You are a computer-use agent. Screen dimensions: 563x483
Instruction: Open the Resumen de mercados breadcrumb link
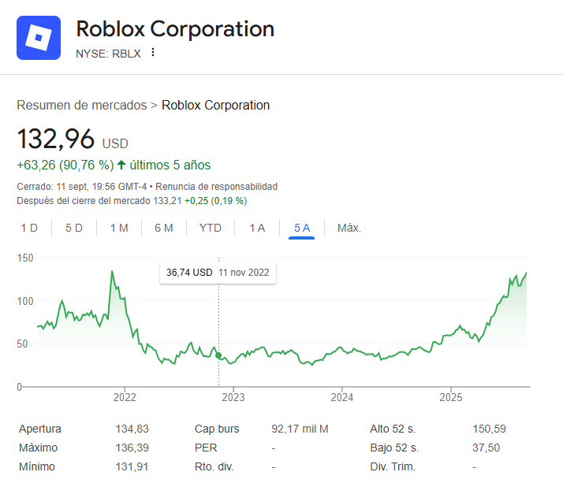82,105
